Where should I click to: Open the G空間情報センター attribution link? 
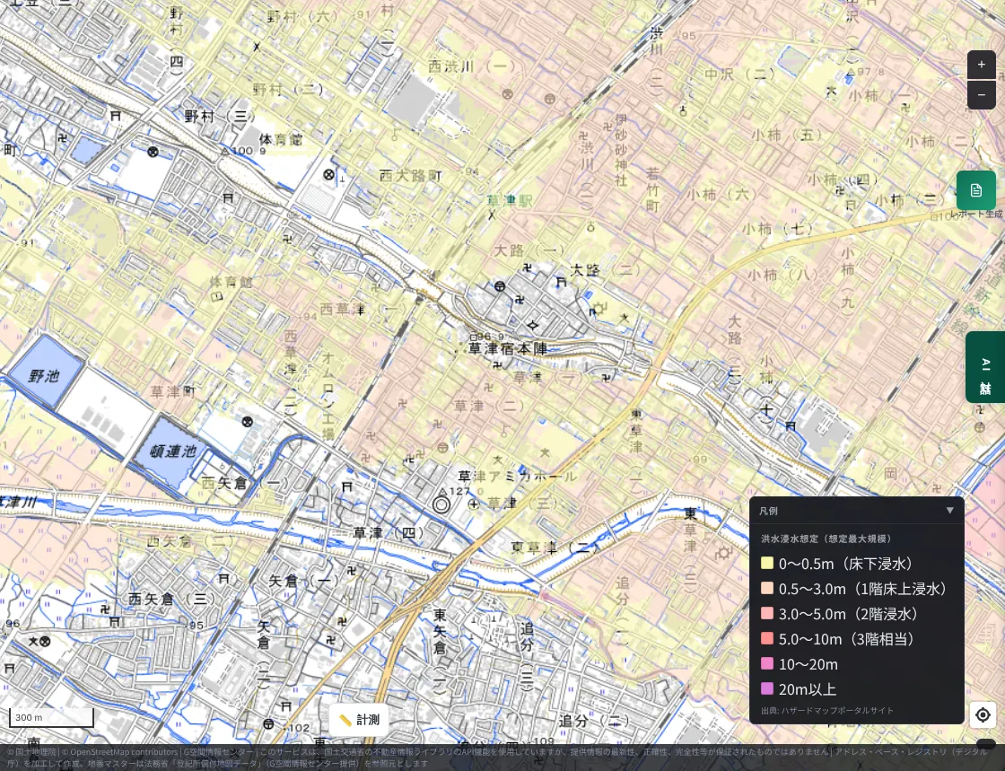[217, 752]
